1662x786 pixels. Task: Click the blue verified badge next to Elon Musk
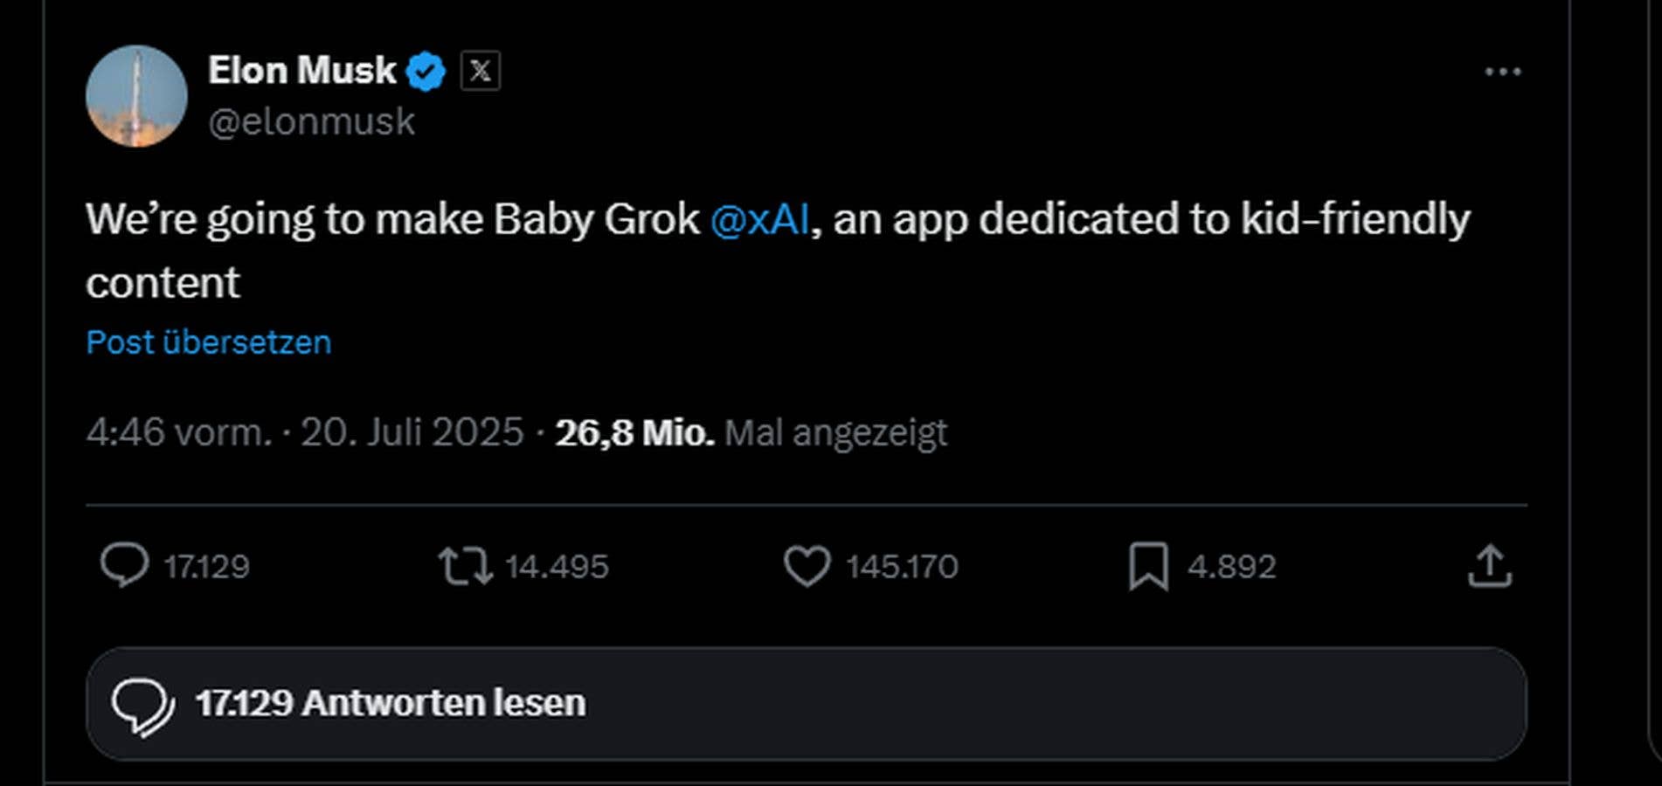tap(427, 69)
